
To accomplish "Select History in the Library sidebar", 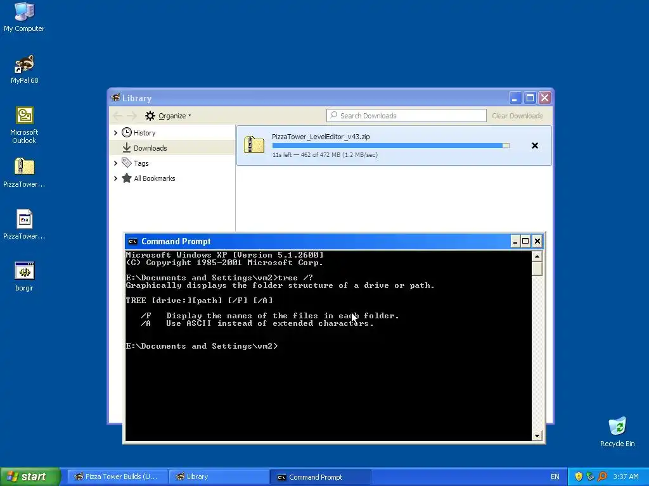I will [172, 133].
